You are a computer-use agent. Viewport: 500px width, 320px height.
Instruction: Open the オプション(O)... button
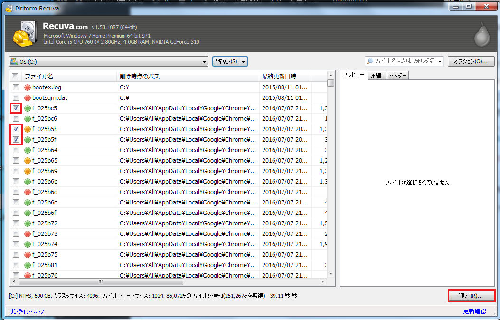click(x=471, y=61)
